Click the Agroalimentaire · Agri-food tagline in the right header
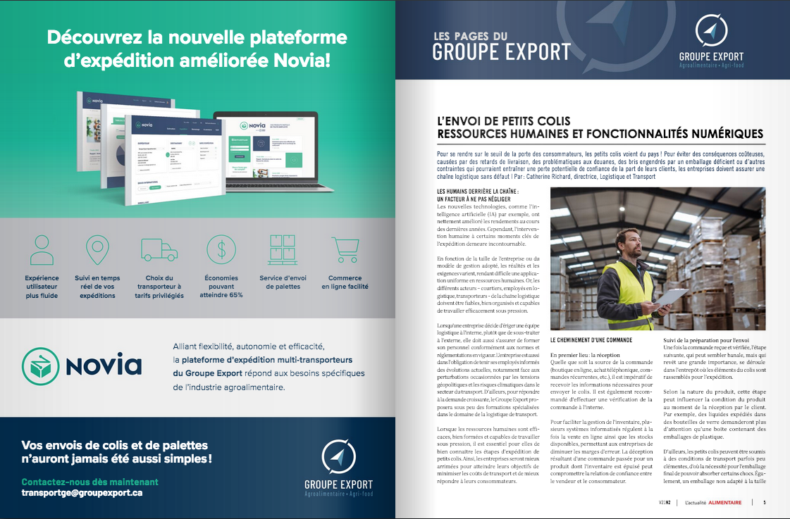 pyautogui.click(x=711, y=65)
